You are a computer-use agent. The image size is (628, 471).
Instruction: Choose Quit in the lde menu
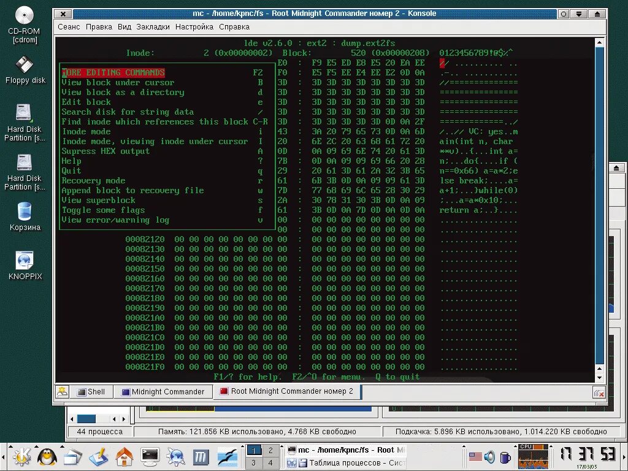(x=162, y=170)
